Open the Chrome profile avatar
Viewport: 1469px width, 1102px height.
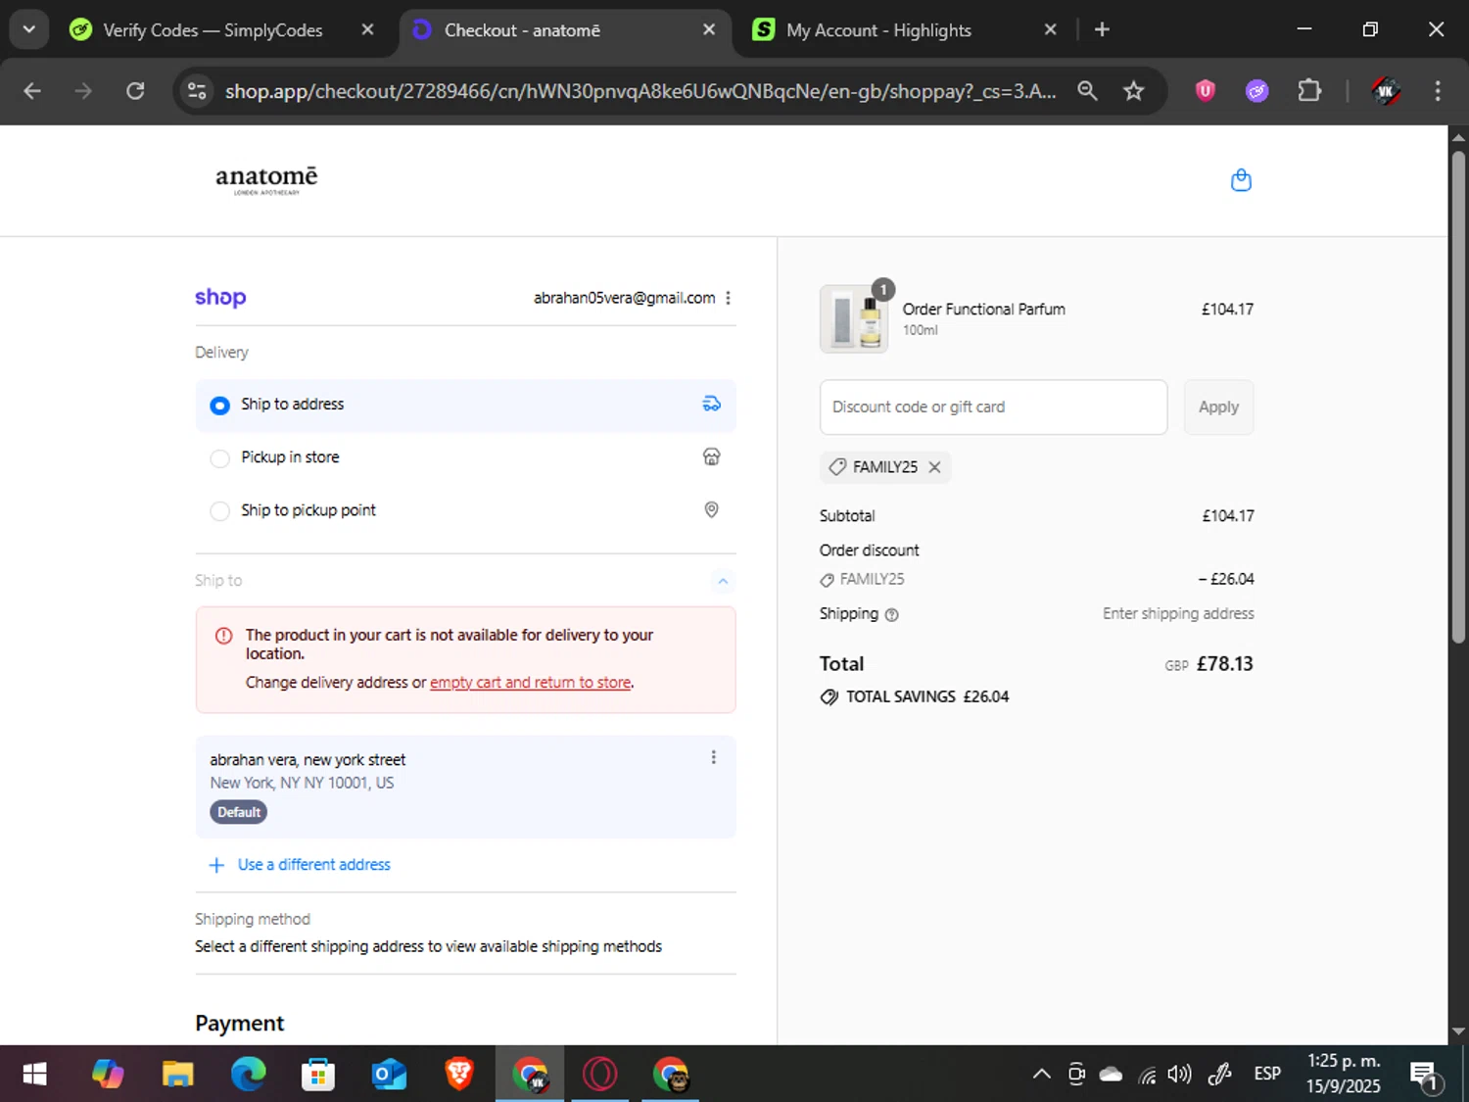1385,91
